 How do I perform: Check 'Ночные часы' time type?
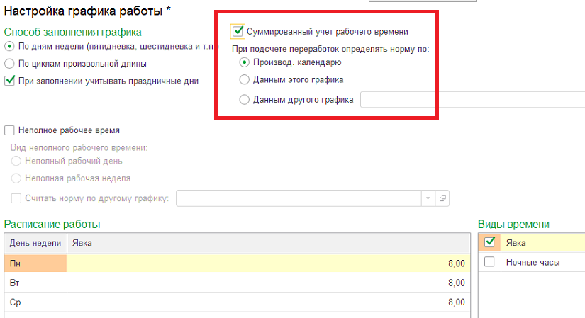[489, 262]
